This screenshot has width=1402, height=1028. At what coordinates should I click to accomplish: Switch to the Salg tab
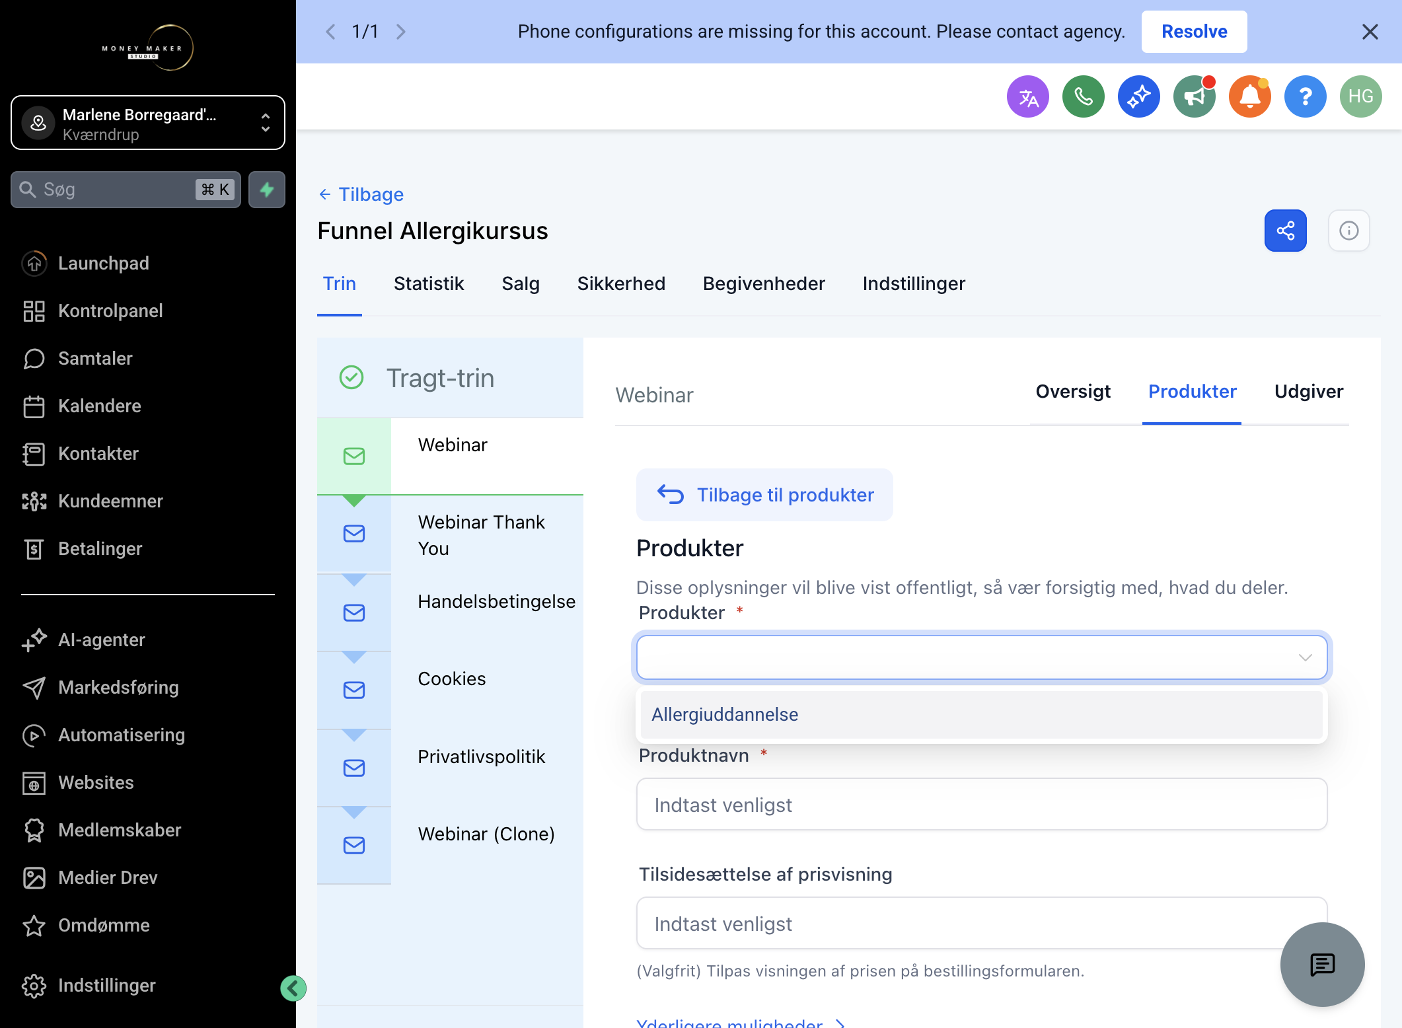click(521, 283)
